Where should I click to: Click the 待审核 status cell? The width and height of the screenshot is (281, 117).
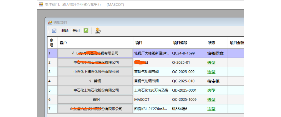click(217, 81)
